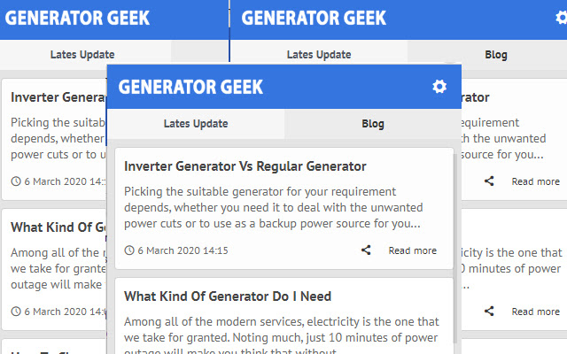
Task: Select Lates Update tab in back-left panel
Action: 82,55
